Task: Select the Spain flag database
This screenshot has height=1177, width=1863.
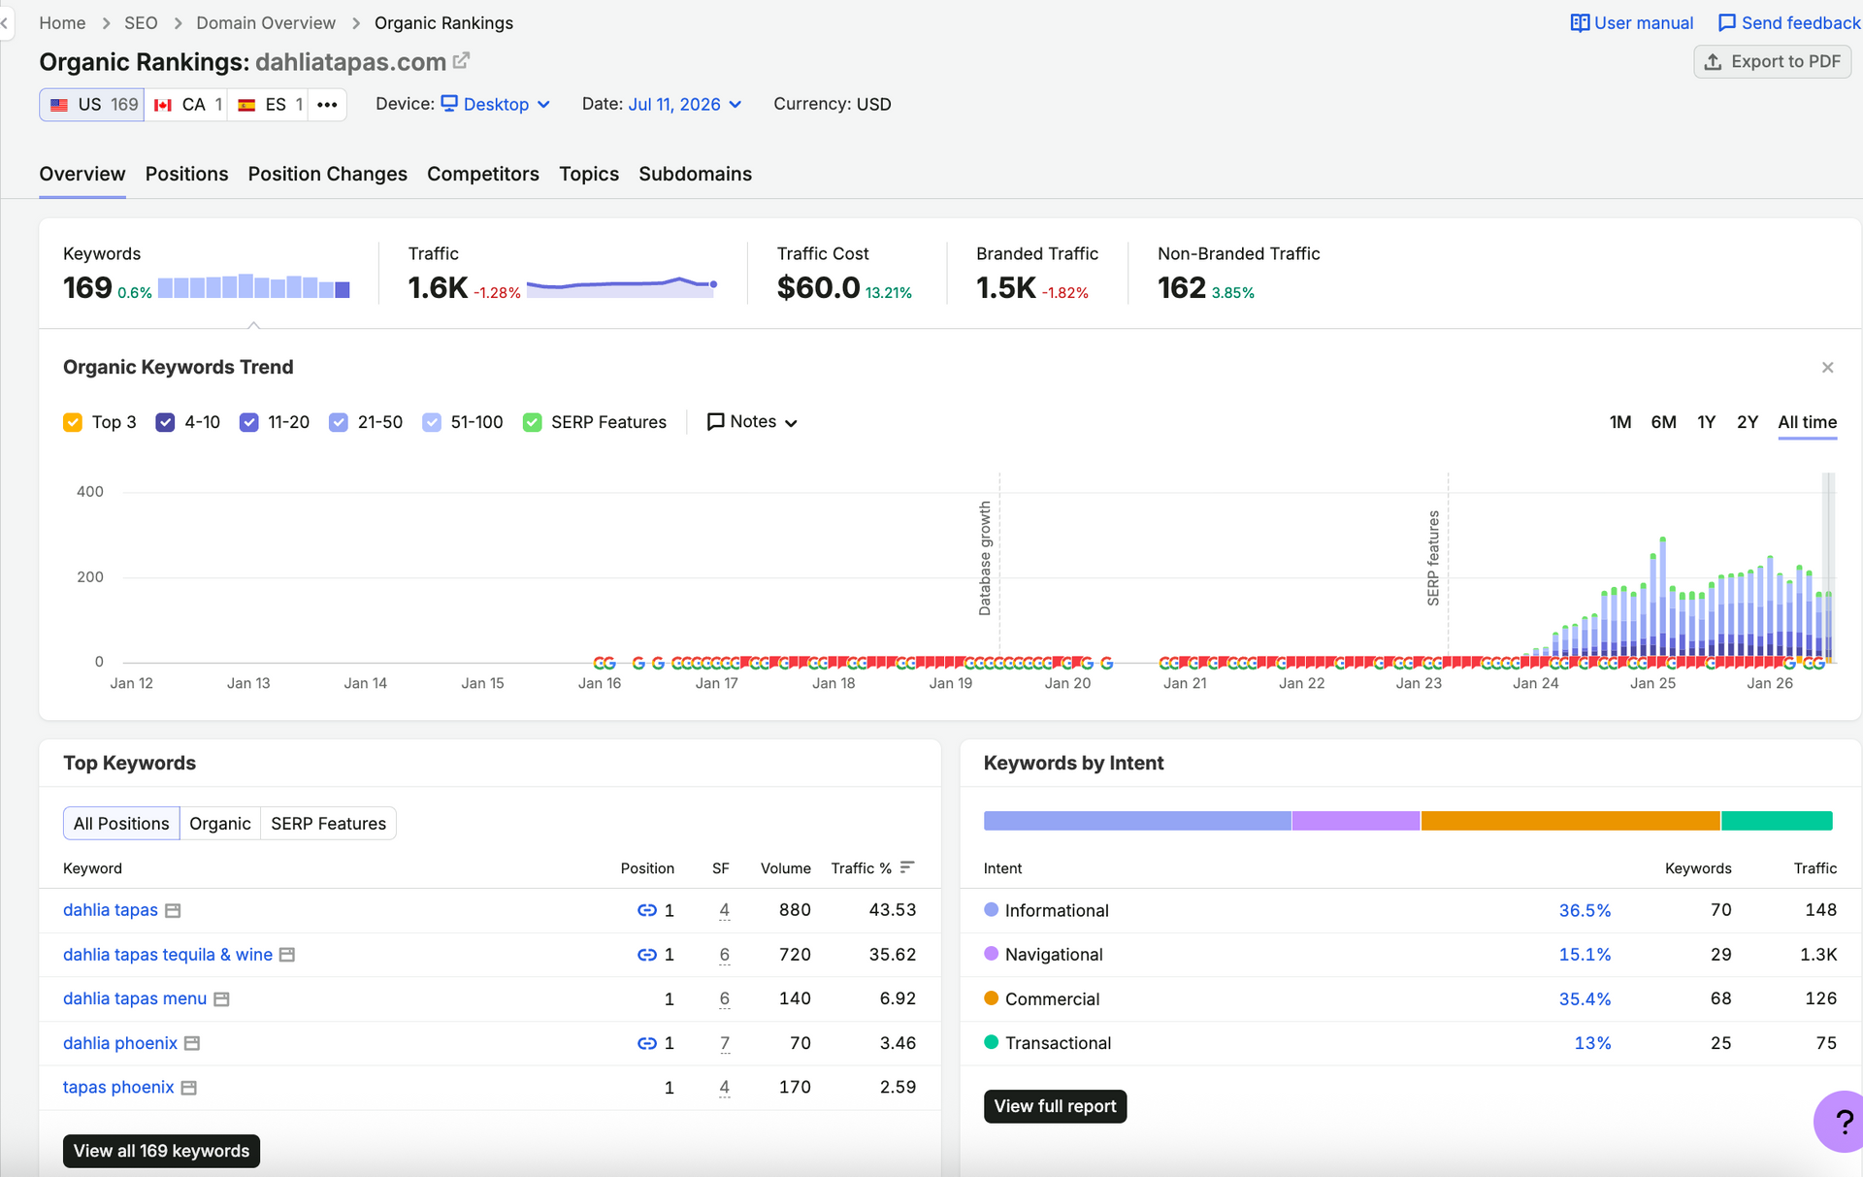Action: point(269,104)
